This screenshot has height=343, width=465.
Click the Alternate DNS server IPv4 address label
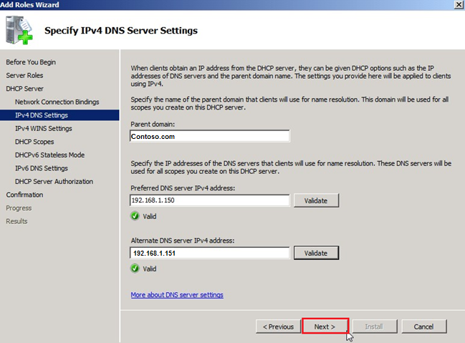click(x=183, y=241)
